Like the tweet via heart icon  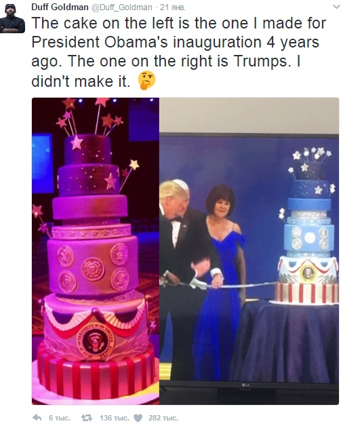[x=138, y=418]
